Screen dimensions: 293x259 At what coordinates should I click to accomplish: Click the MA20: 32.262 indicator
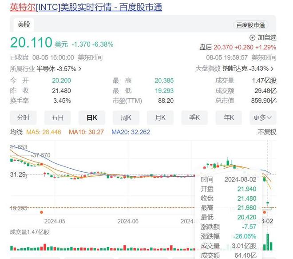pyautogui.click(x=131, y=132)
